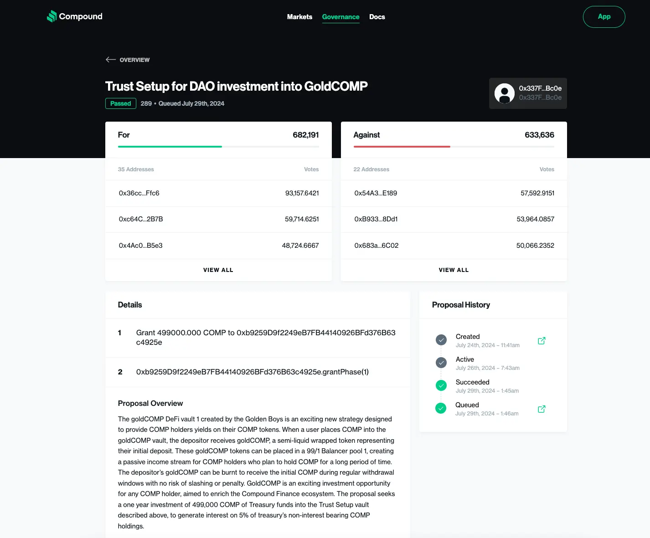Click the Compound logo icon
Image resolution: width=650 pixels, height=538 pixels.
pos(52,16)
